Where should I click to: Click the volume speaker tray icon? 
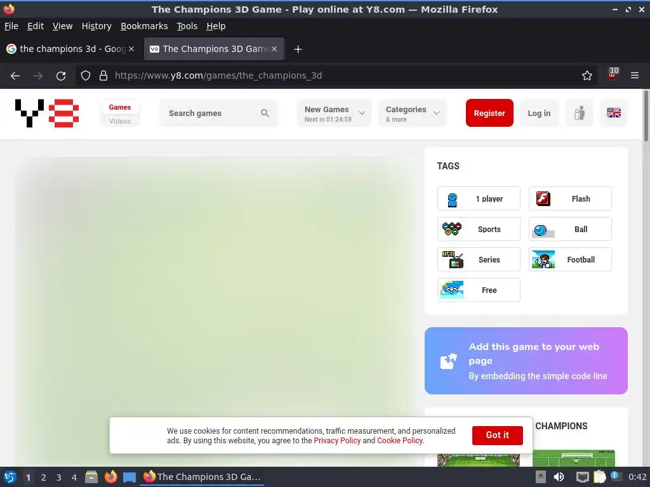click(x=559, y=477)
